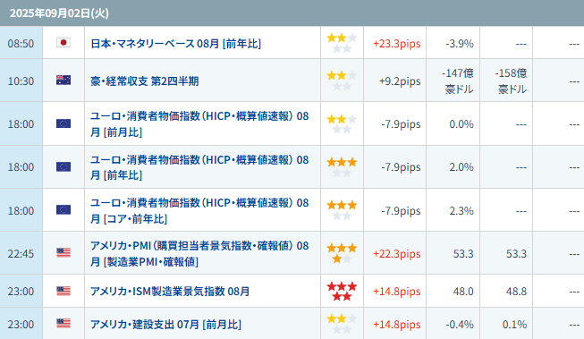Click the four-star rating for アメリカ PMI

[x=342, y=253]
